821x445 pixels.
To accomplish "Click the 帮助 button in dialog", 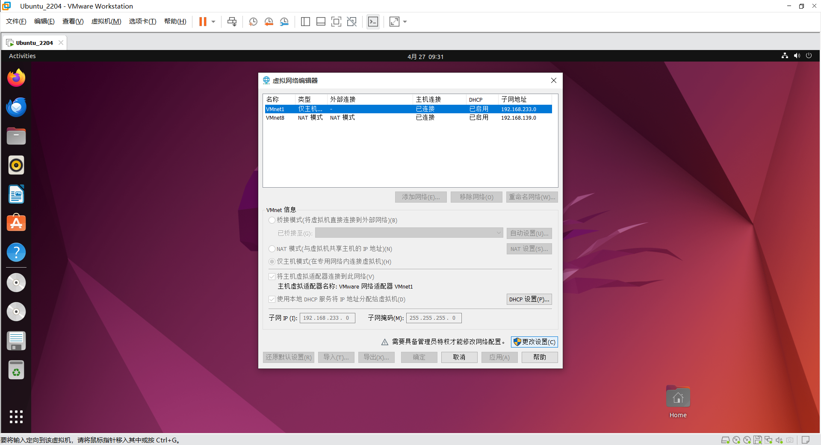I will coord(540,357).
